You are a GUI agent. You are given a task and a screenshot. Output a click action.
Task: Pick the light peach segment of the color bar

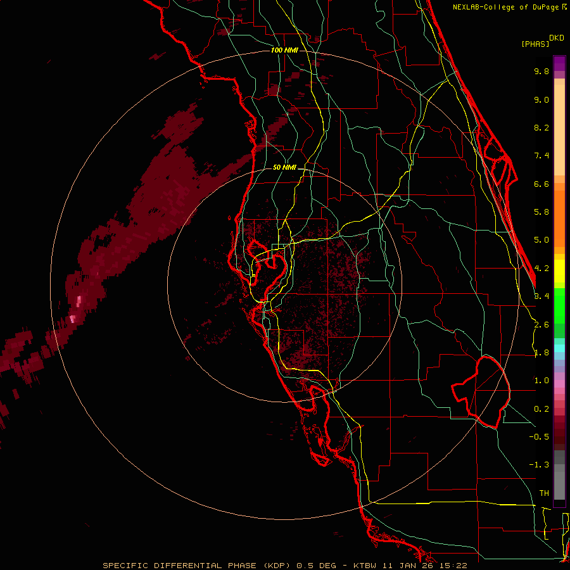[559, 130]
